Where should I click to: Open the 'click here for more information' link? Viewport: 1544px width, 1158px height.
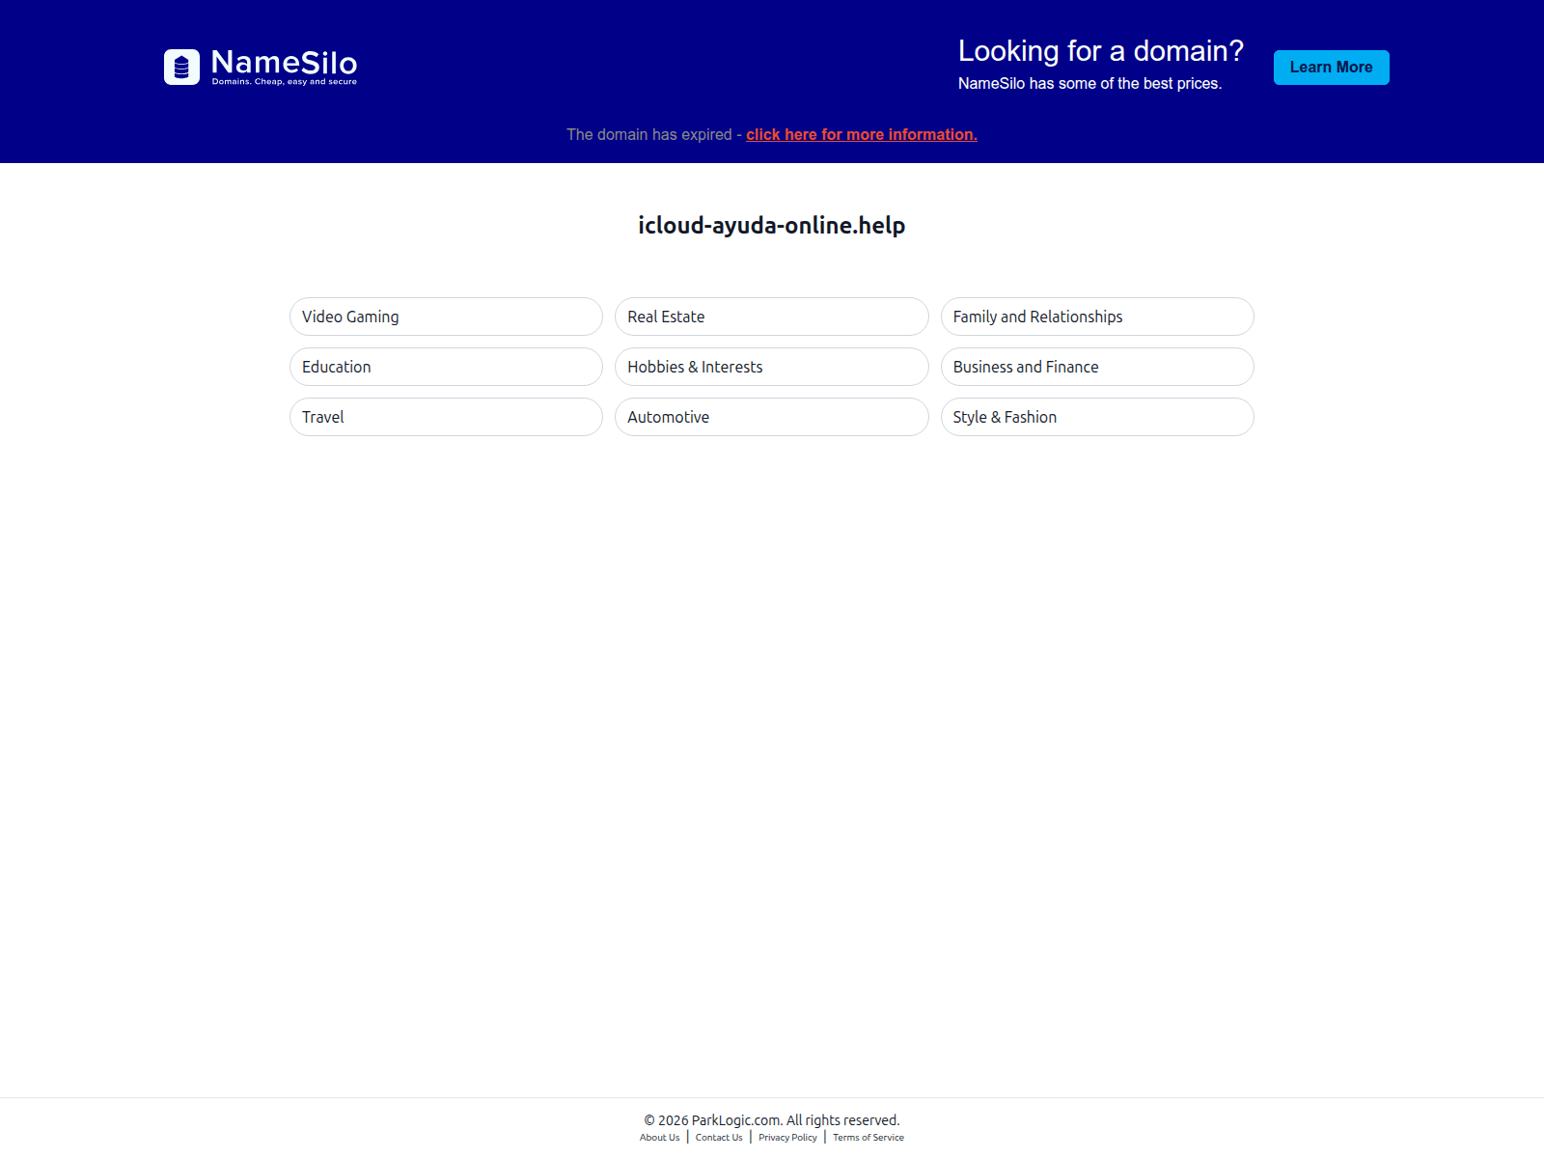[x=862, y=134]
